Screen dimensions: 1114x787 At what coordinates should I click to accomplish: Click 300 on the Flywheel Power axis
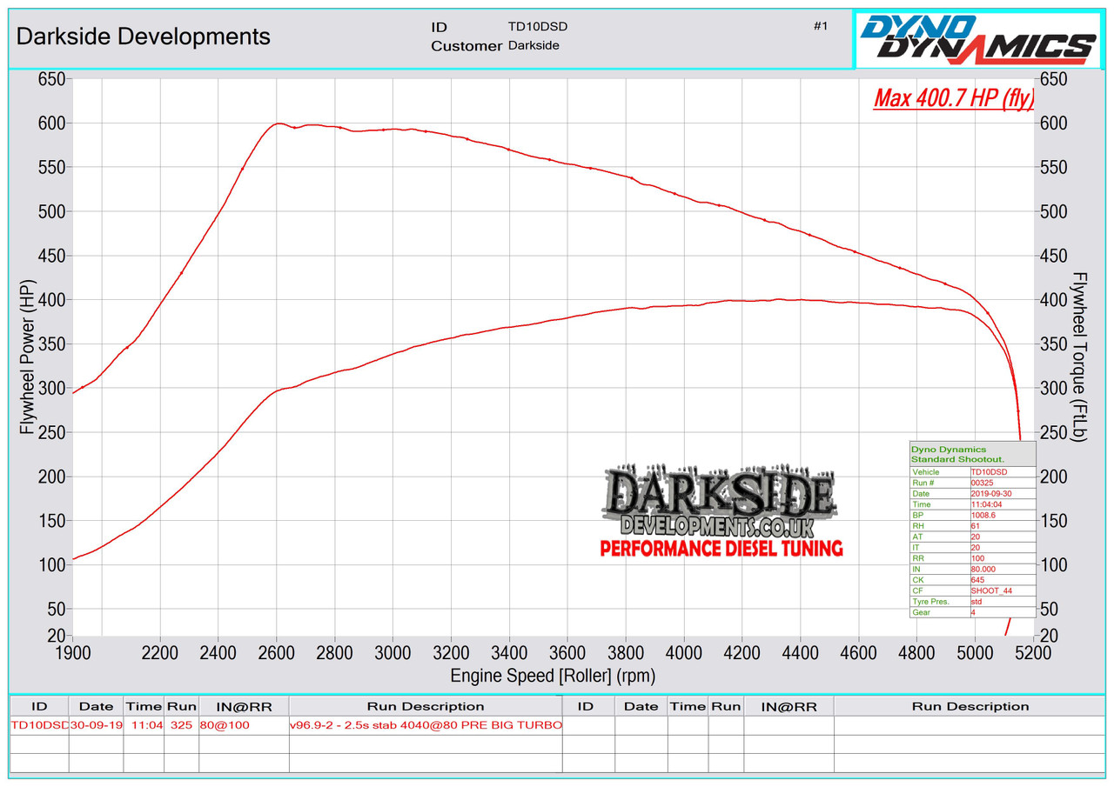point(53,389)
